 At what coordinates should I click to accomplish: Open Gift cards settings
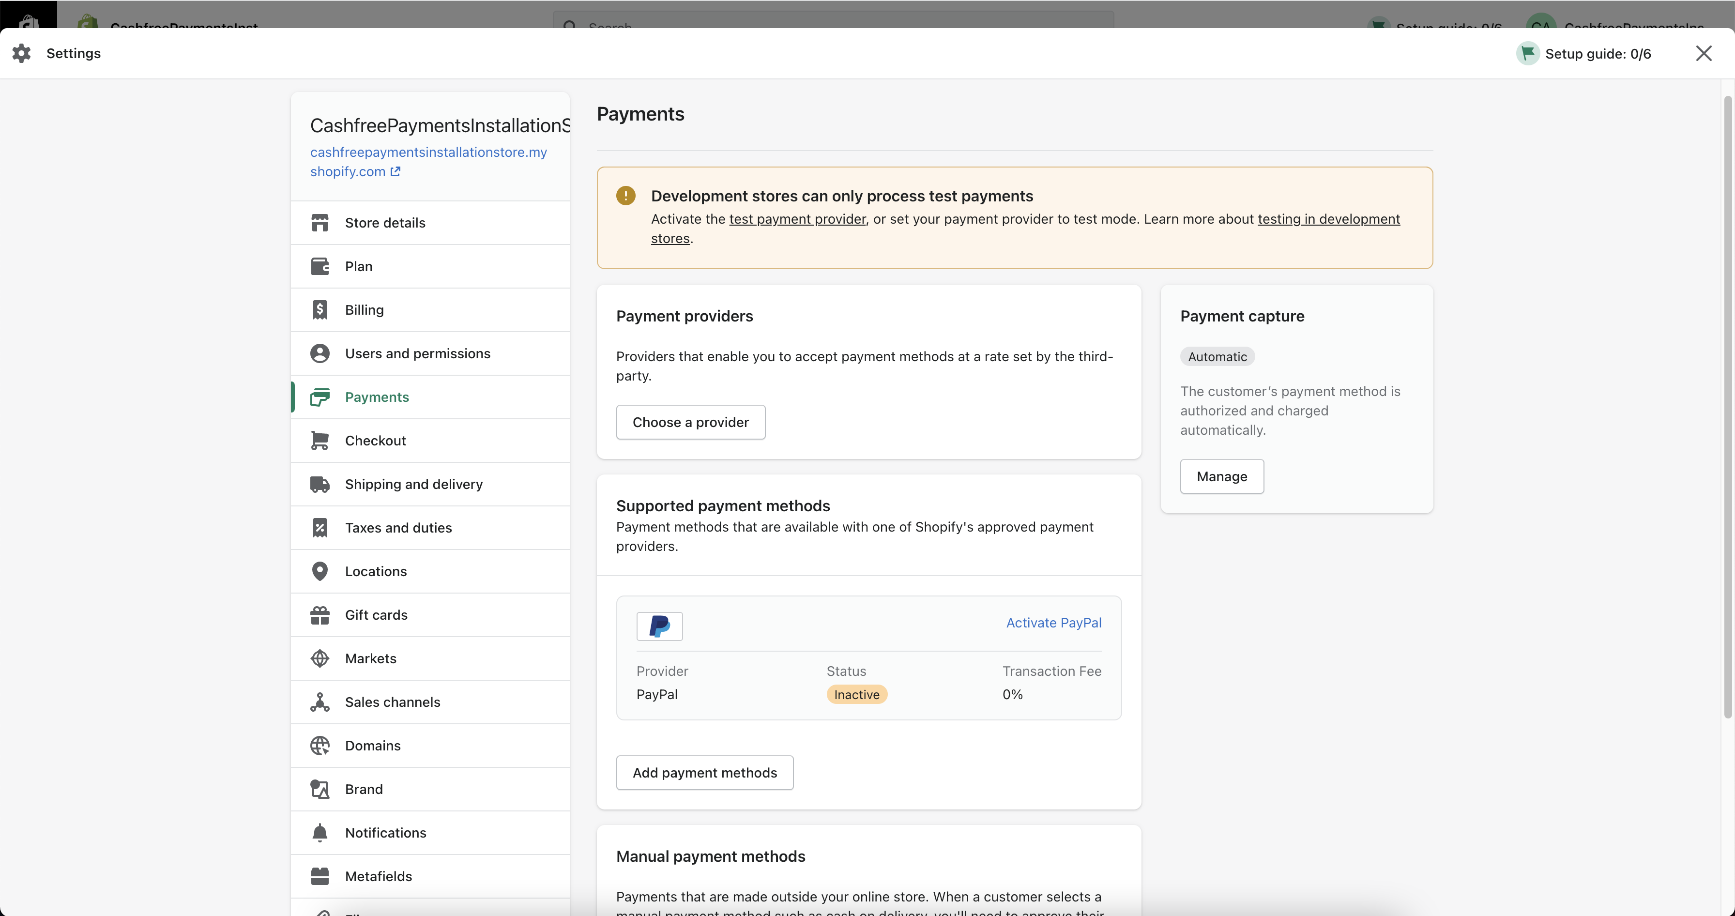430,615
